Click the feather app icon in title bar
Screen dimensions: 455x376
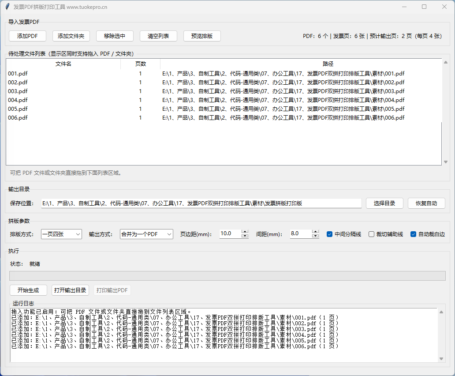pyautogui.click(x=7, y=7)
